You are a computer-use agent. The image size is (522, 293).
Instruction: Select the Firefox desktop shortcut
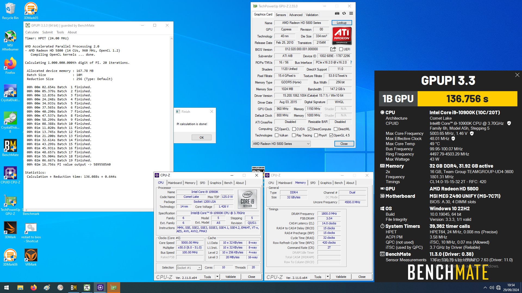click(x=10, y=66)
